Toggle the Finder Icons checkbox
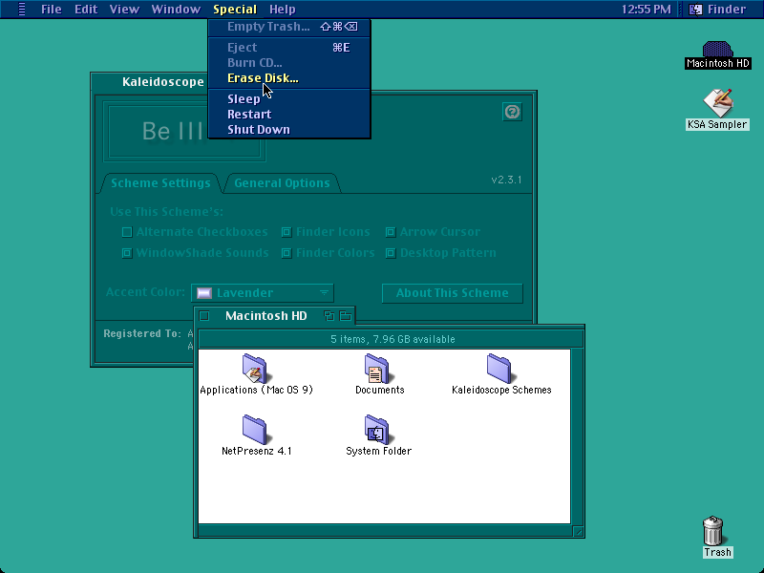Image resolution: width=764 pixels, height=573 pixels. tap(286, 232)
